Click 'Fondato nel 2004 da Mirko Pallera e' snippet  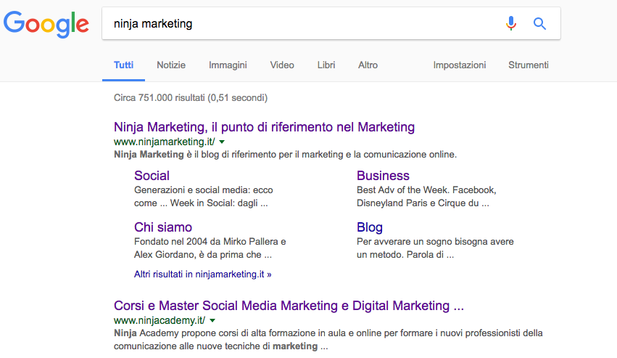point(210,241)
